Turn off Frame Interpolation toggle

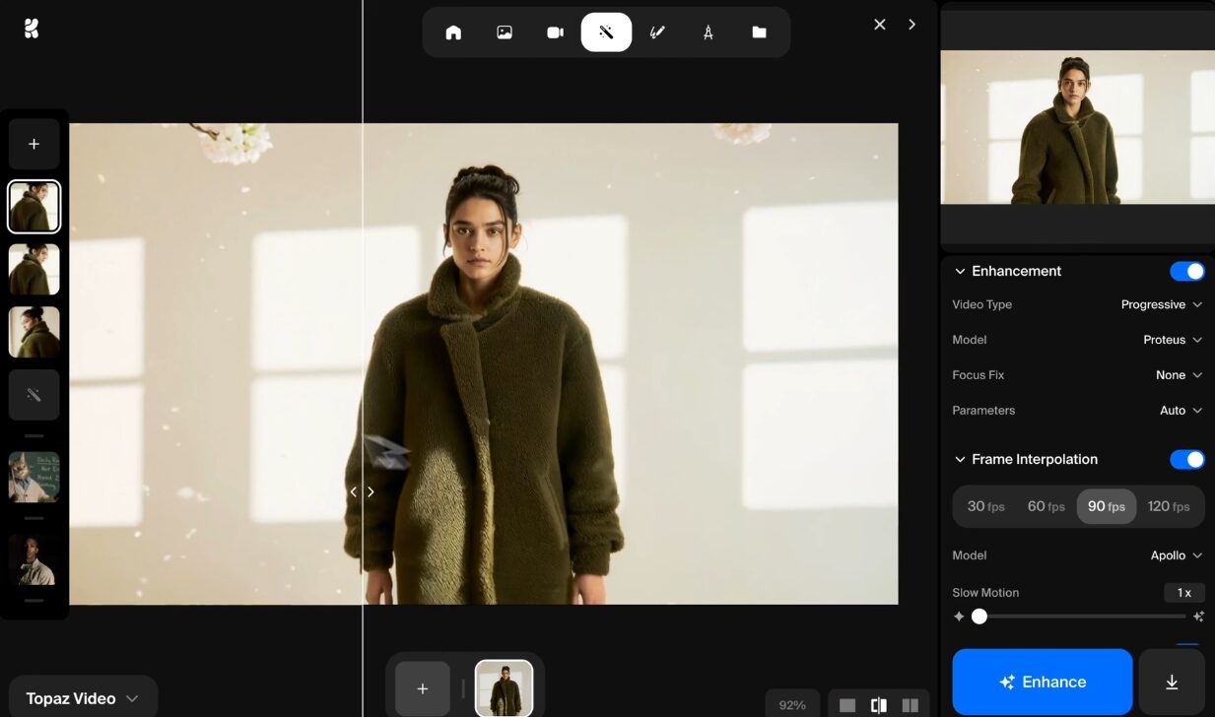1186,459
